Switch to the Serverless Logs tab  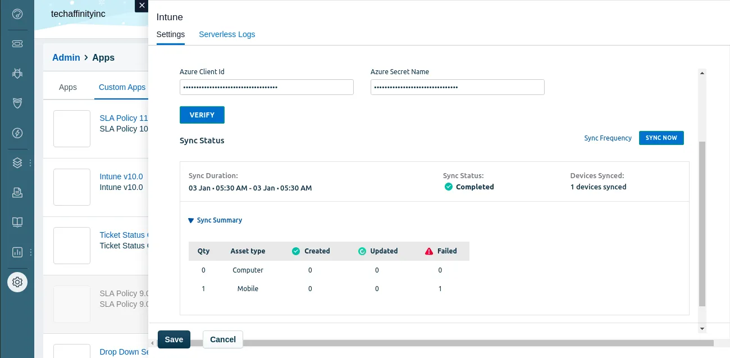click(227, 34)
